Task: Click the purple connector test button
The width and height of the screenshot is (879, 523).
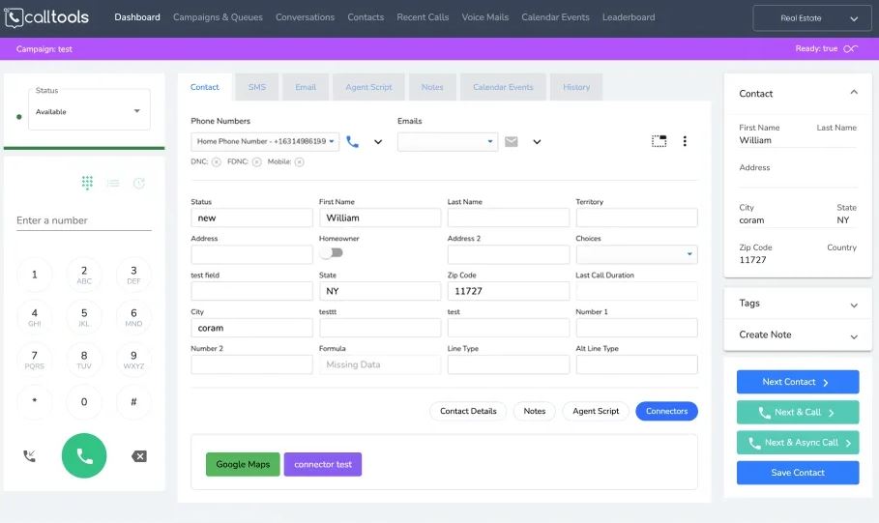Action: (x=323, y=464)
